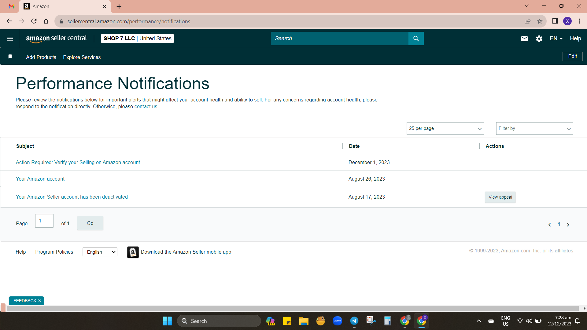Viewport: 587px width, 330px height.
Task: Open 'Action Required: Verify your Selling' notification
Action: [x=78, y=163]
